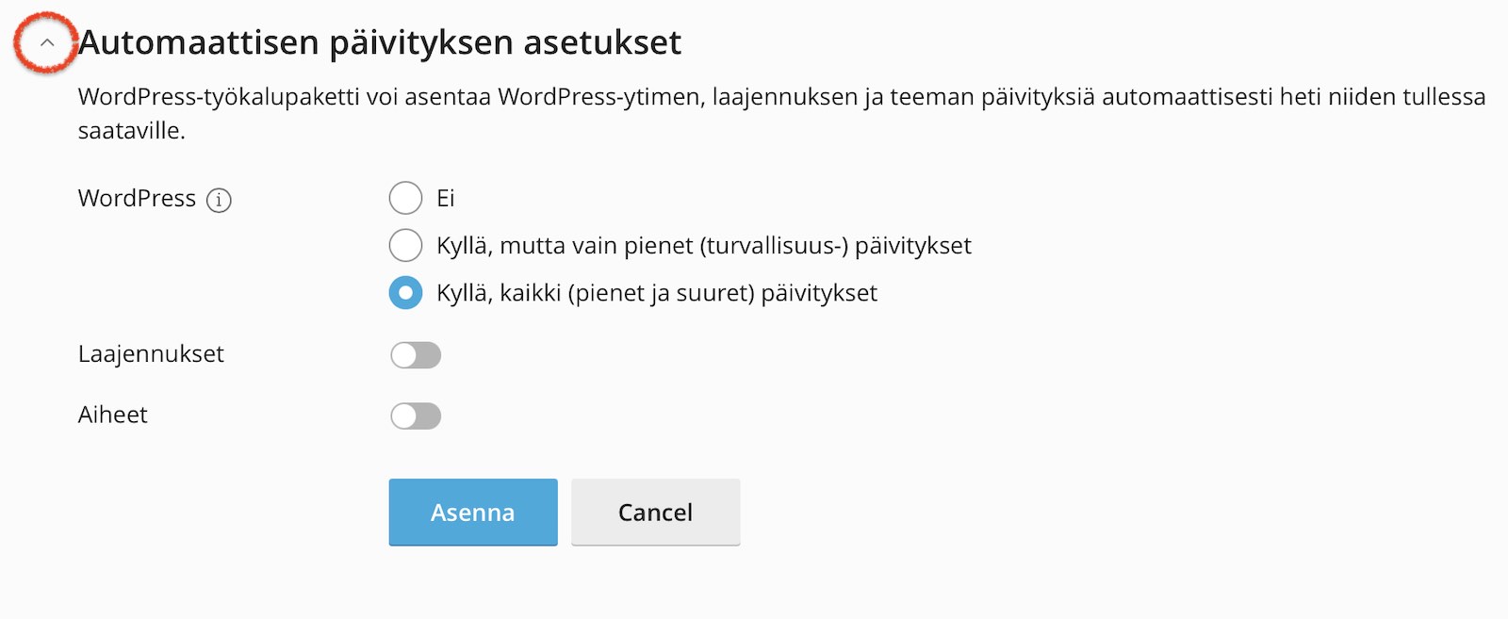Choose radio for only minor security updates
The width and height of the screenshot is (1508, 619).
point(405,245)
